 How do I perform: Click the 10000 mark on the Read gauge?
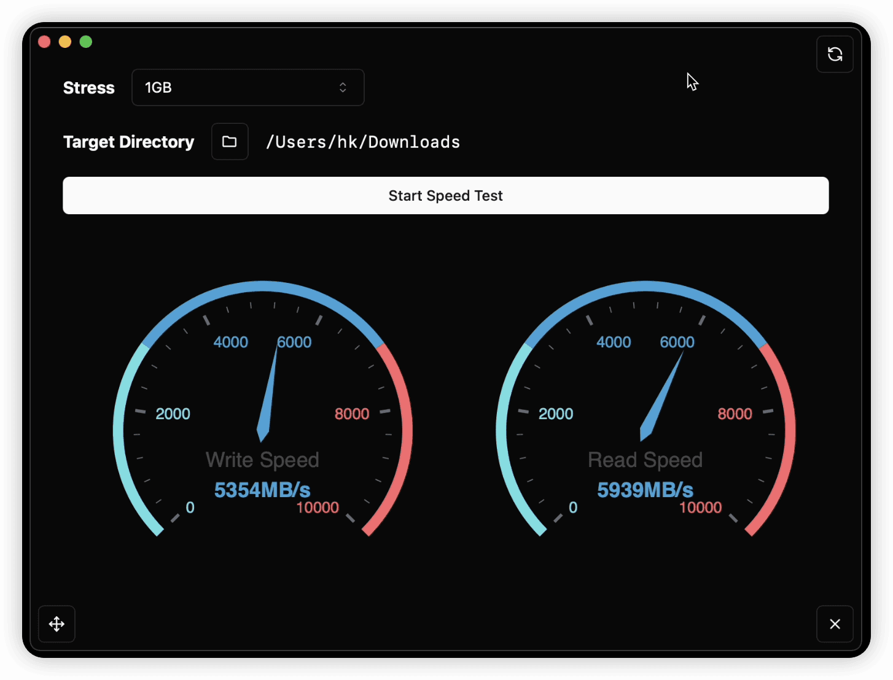pos(700,508)
